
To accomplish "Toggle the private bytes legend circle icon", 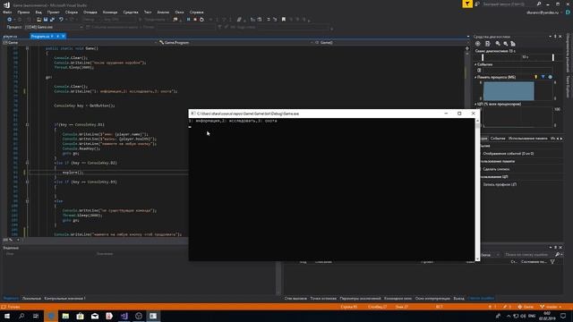I will (x=550, y=77).
